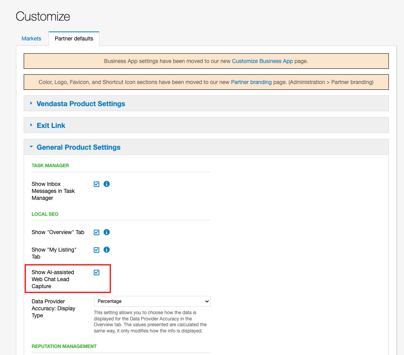Expand the Exit Link section
The image size is (404, 355).
tap(206, 125)
